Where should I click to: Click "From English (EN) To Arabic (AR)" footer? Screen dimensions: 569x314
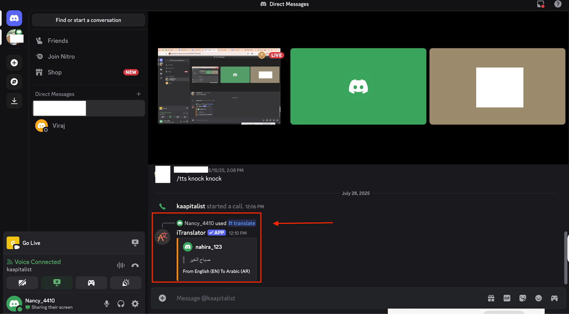coord(216,271)
